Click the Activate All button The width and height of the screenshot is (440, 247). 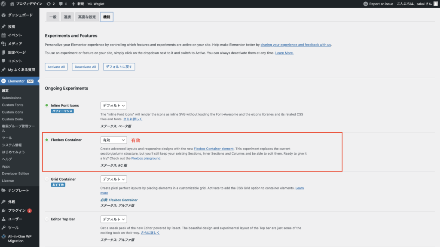tap(56, 67)
